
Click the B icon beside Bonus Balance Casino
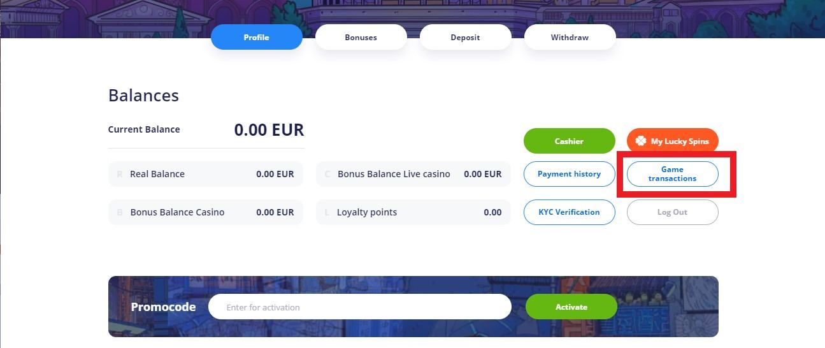tap(120, 212)
